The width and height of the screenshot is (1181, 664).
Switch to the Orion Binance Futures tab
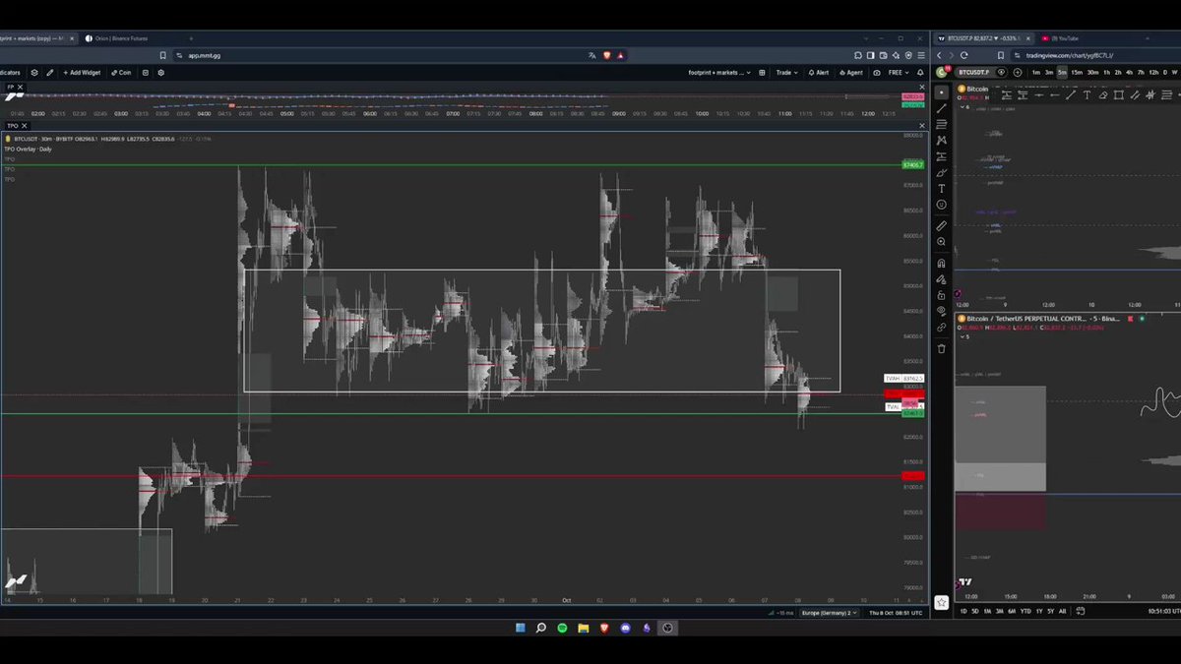(x=118, y=38)
